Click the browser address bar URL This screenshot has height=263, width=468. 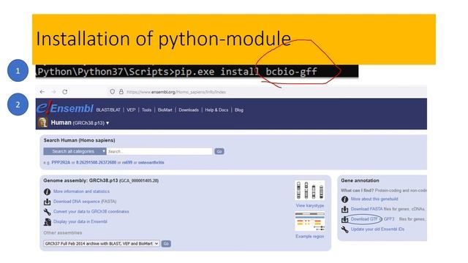click(x=176, y=92)
